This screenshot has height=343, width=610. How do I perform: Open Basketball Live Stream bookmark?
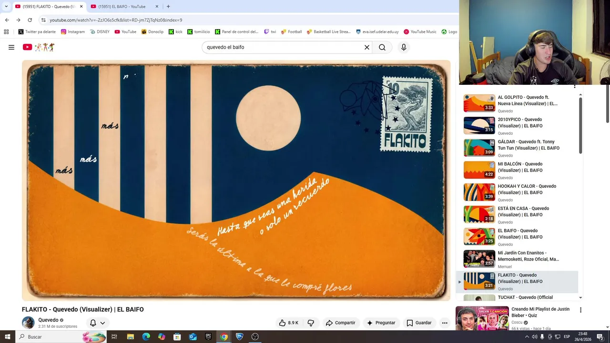[x=329, y=32]
